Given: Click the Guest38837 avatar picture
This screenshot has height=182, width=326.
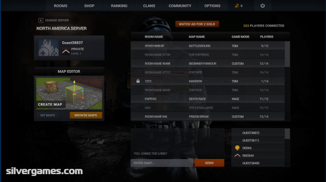Looking at the screenshot, I should (48, 48).
